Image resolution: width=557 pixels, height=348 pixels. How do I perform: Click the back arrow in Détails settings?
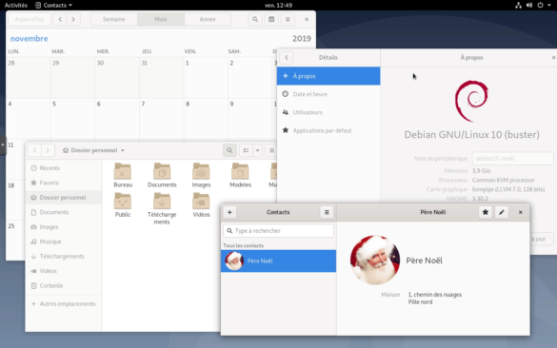click(x=287, y=57)
